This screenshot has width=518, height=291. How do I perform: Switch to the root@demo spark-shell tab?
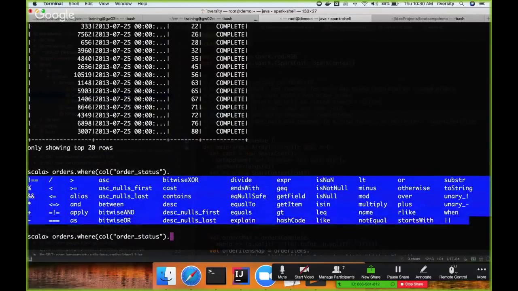[314, 19]
